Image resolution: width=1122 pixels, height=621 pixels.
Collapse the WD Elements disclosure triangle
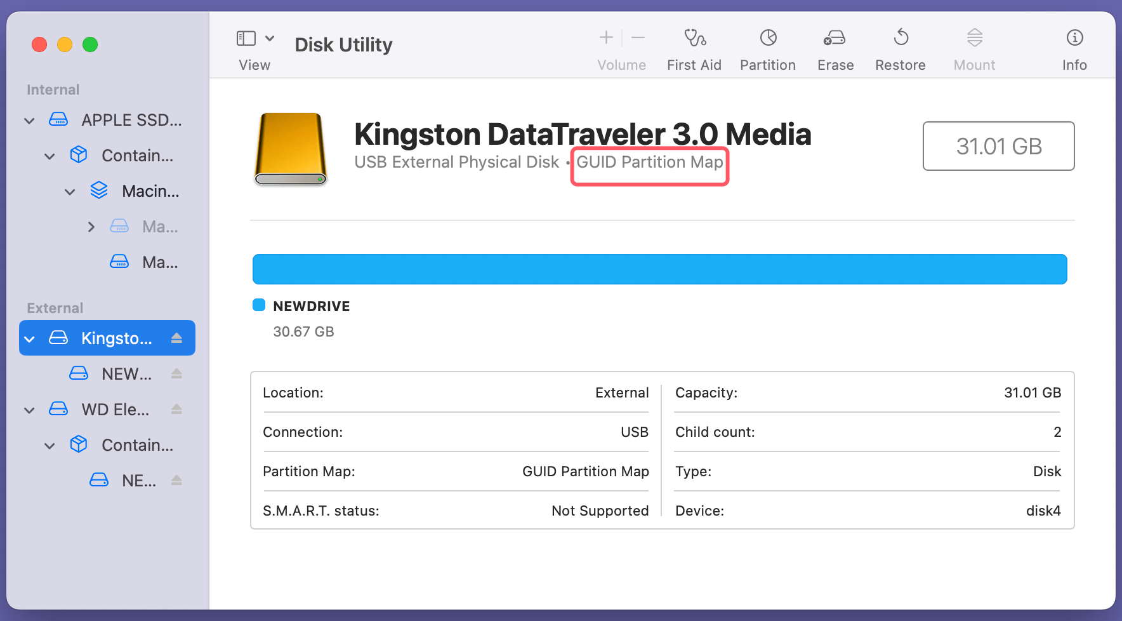(29, 410)
